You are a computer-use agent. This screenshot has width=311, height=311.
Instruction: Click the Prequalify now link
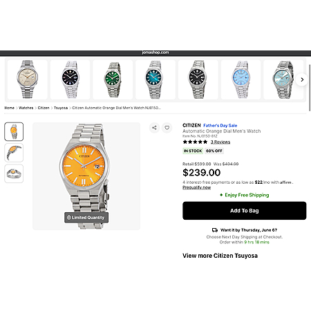coord(196,187)
